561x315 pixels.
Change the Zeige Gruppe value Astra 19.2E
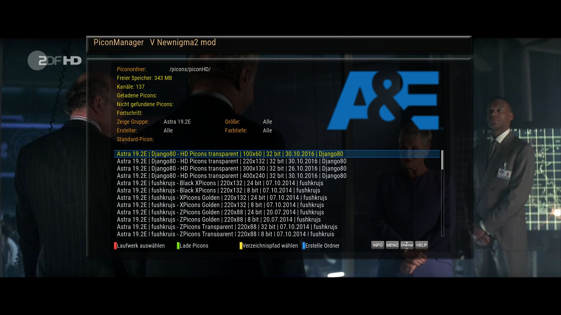point(177,122)
